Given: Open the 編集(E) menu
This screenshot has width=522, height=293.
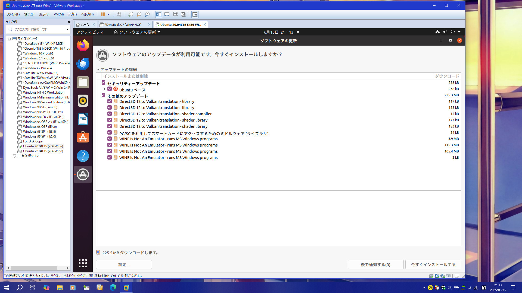Looking at the screenshot, I should pyautogui.click(x=29, y=14).
